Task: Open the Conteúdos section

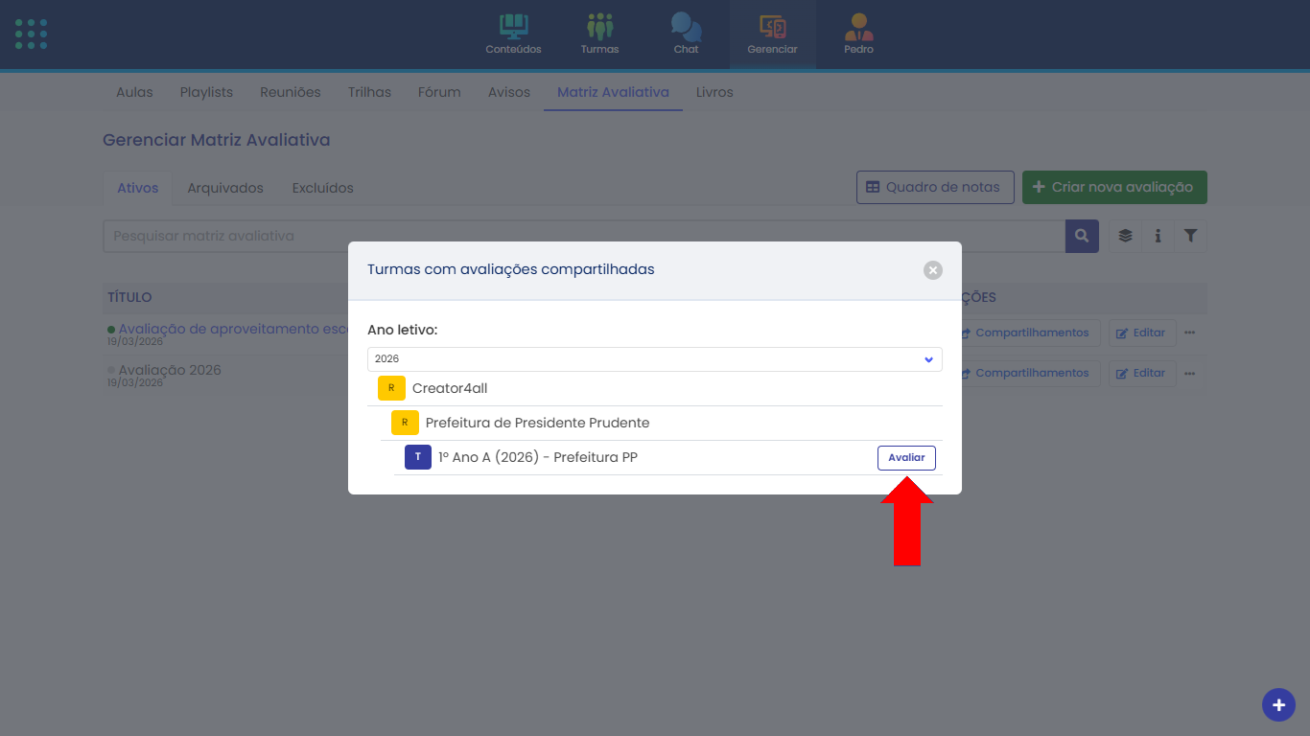Action: (x=513, y=34)
